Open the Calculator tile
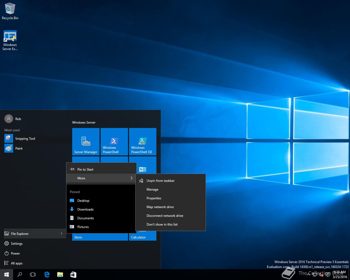350x280 pixels. point(143,237)
